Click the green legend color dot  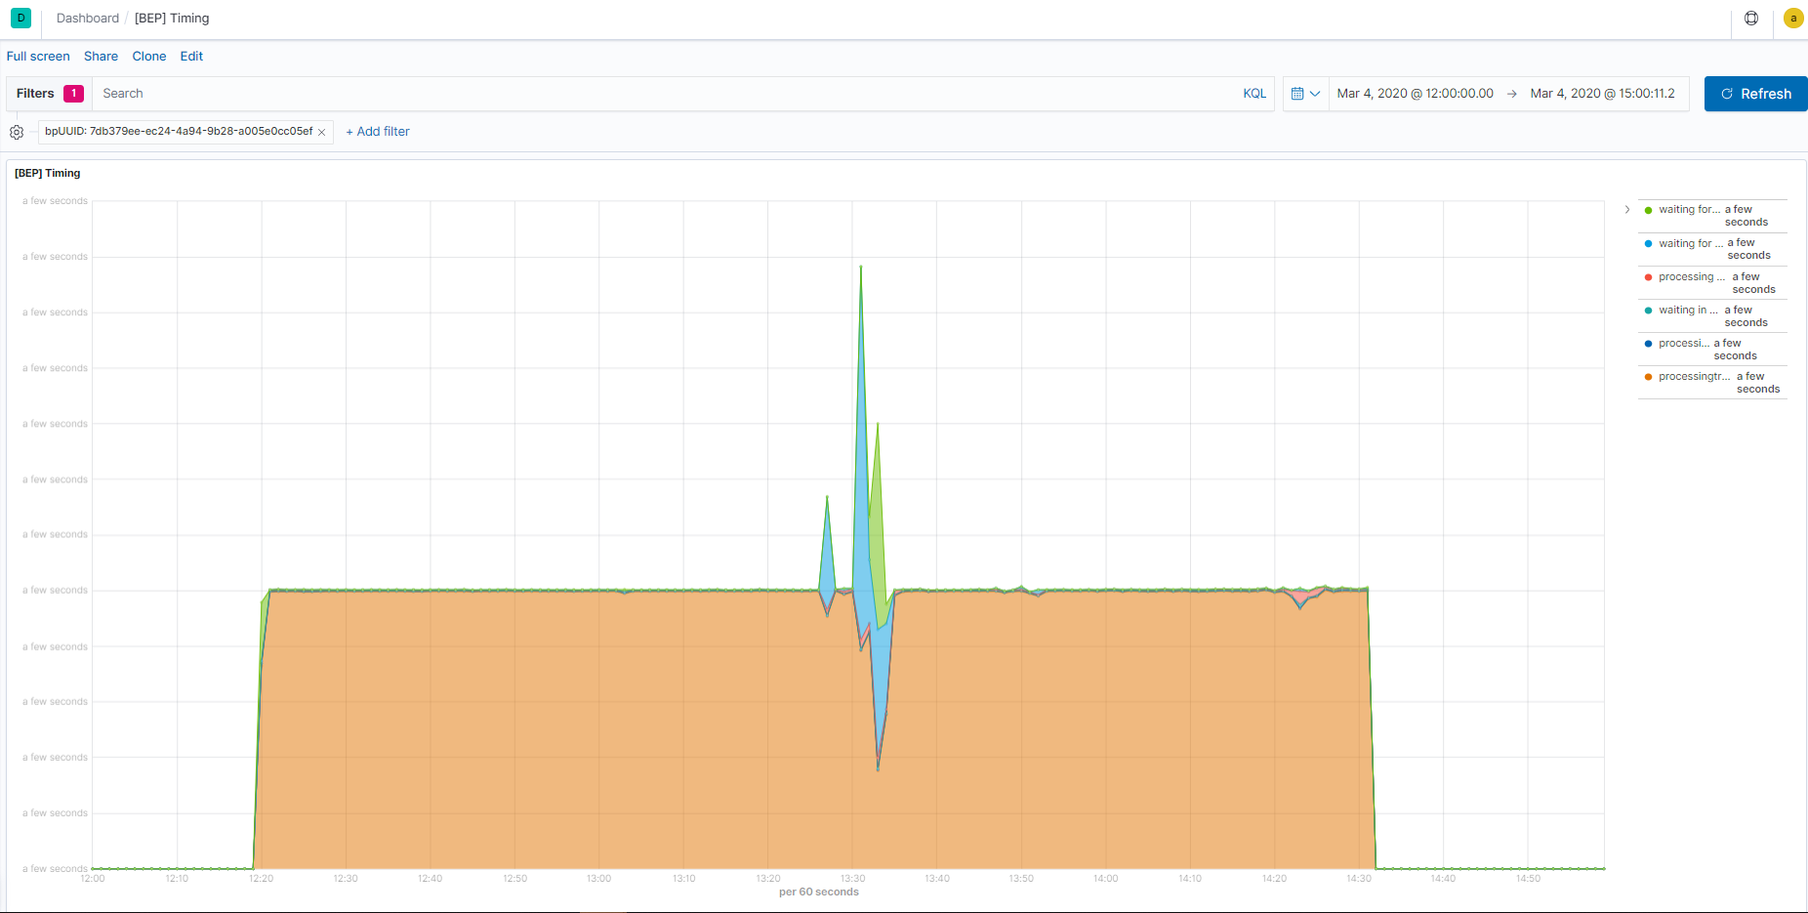tap(1648, 210)
